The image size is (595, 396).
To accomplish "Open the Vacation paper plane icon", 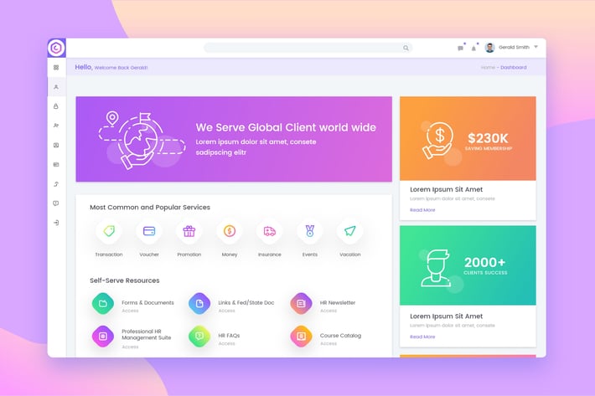I will pos(349,231).
